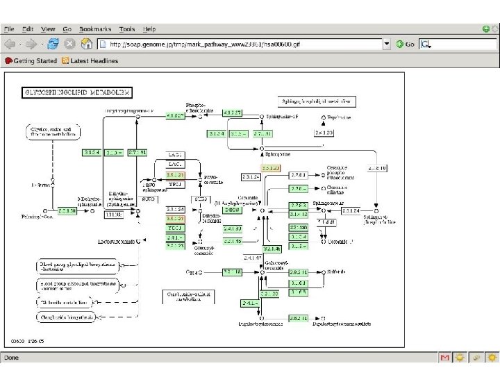The image size is (500, 375).
Task: Click the Getting Started bookmark icon
Action: pos(8,60)
